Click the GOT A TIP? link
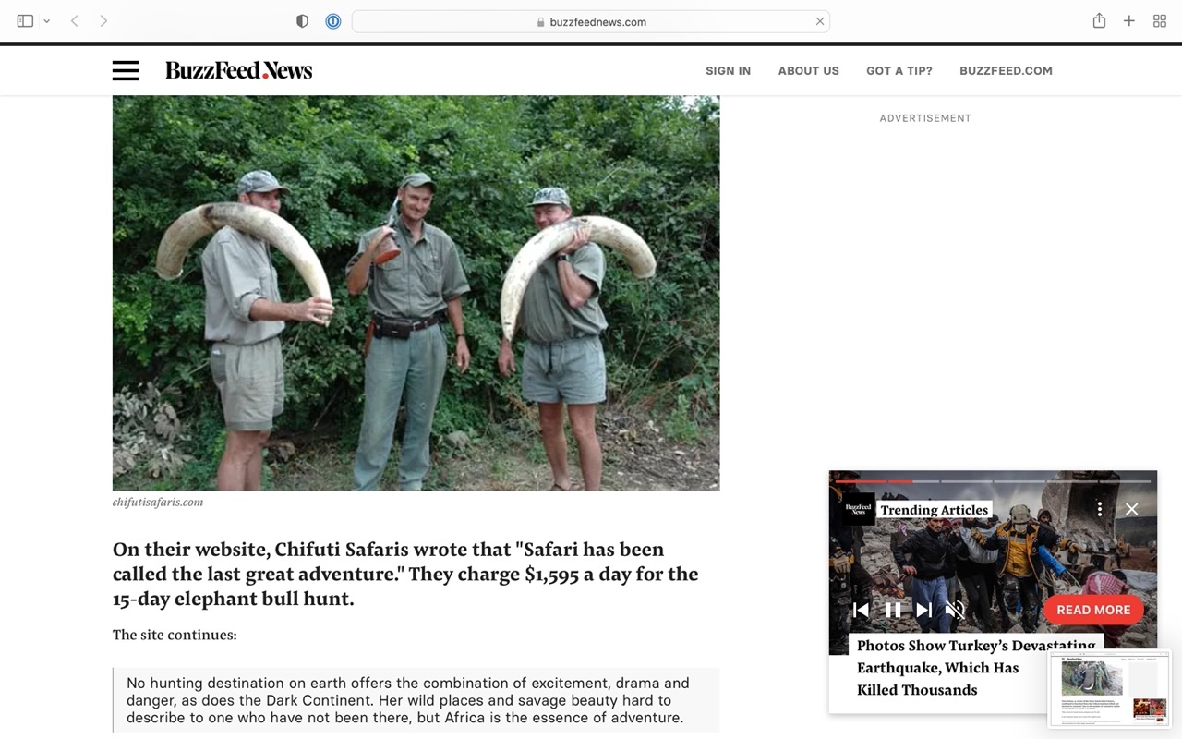1182x739 pixels. point(899,70)
